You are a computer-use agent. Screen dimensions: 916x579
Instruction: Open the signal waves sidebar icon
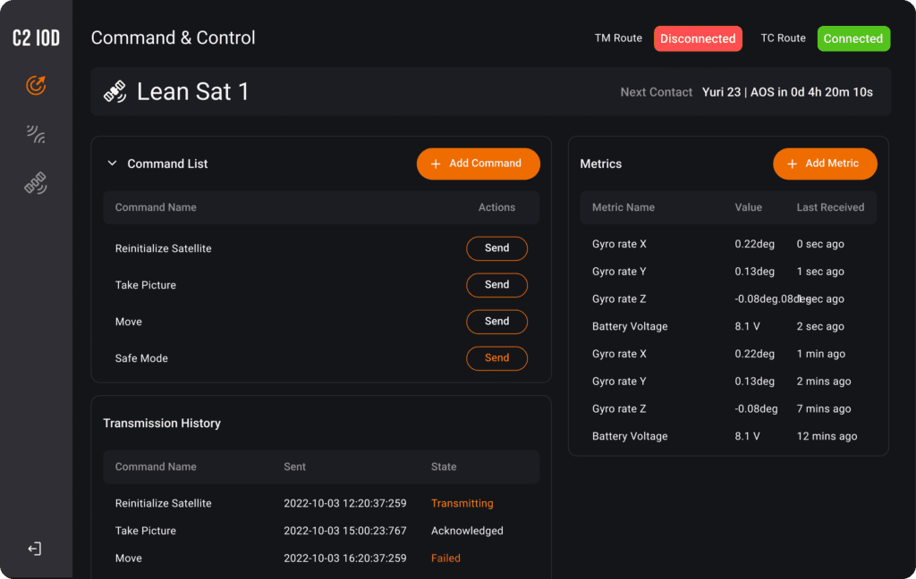coord(36,135)
